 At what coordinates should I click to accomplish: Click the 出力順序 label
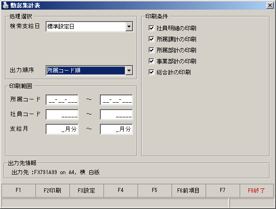click(22, 70)
